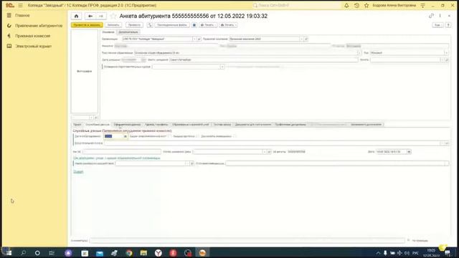Open Windows taskbar search
This screenshot has height=258, width=459.
pyautogui.click(x=23, y=253)
